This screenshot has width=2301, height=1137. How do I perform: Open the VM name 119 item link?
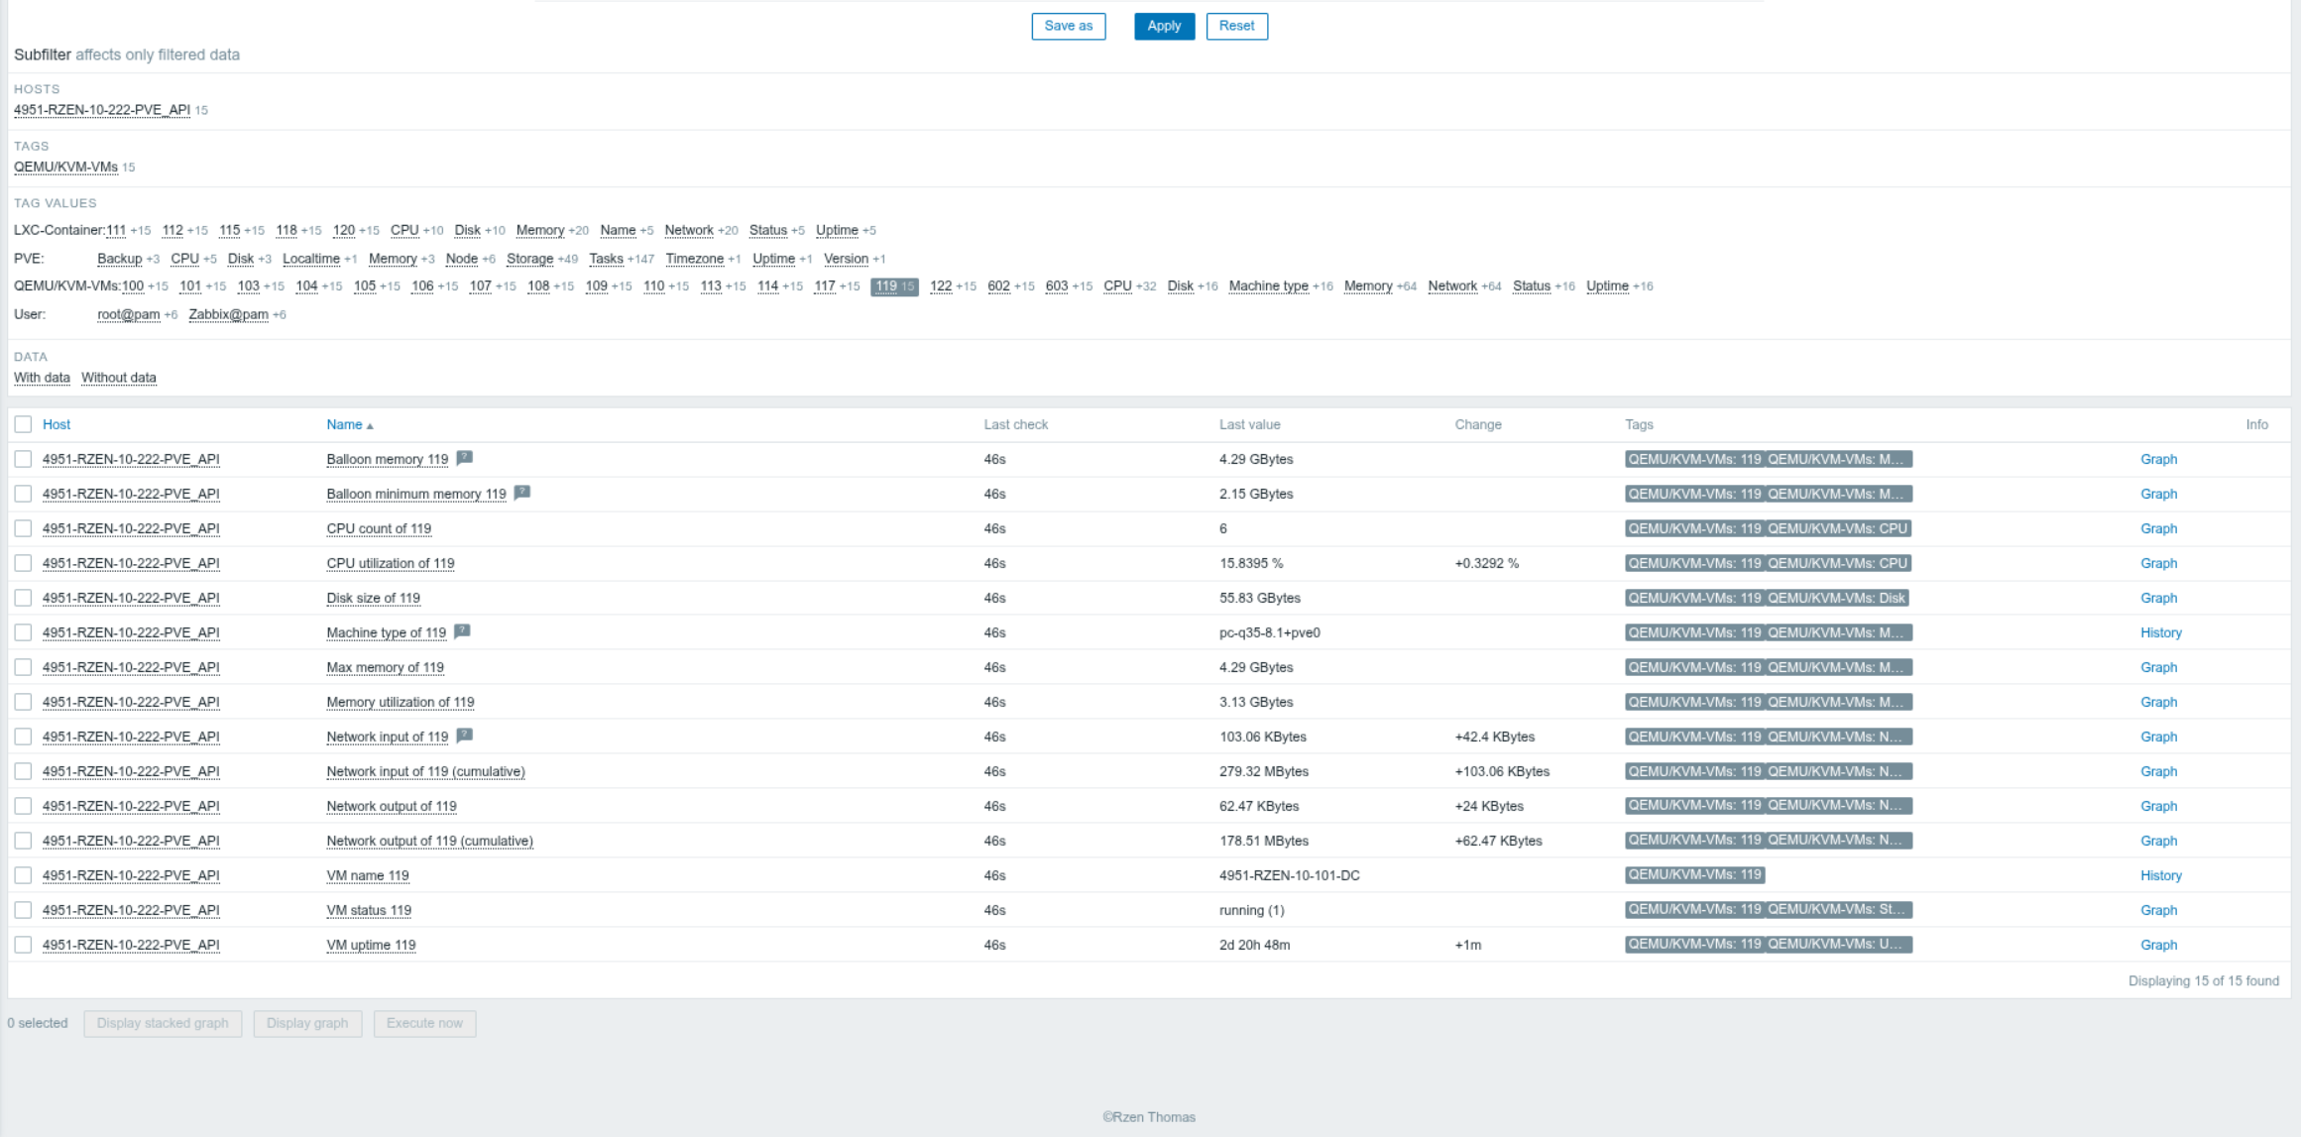point(368,875)
